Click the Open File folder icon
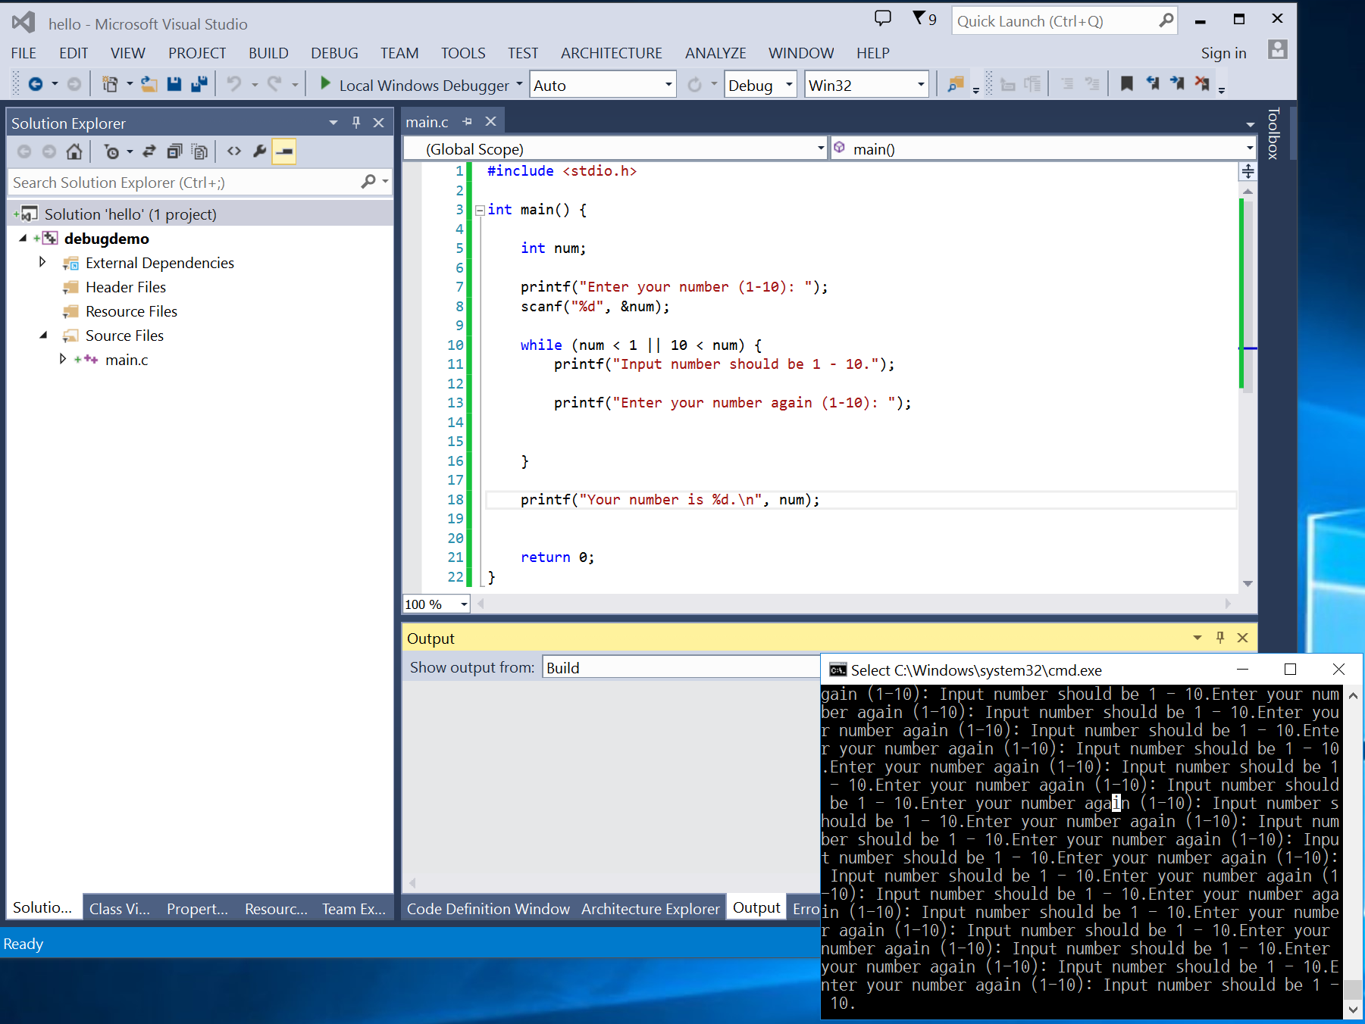 coord(149,84)
